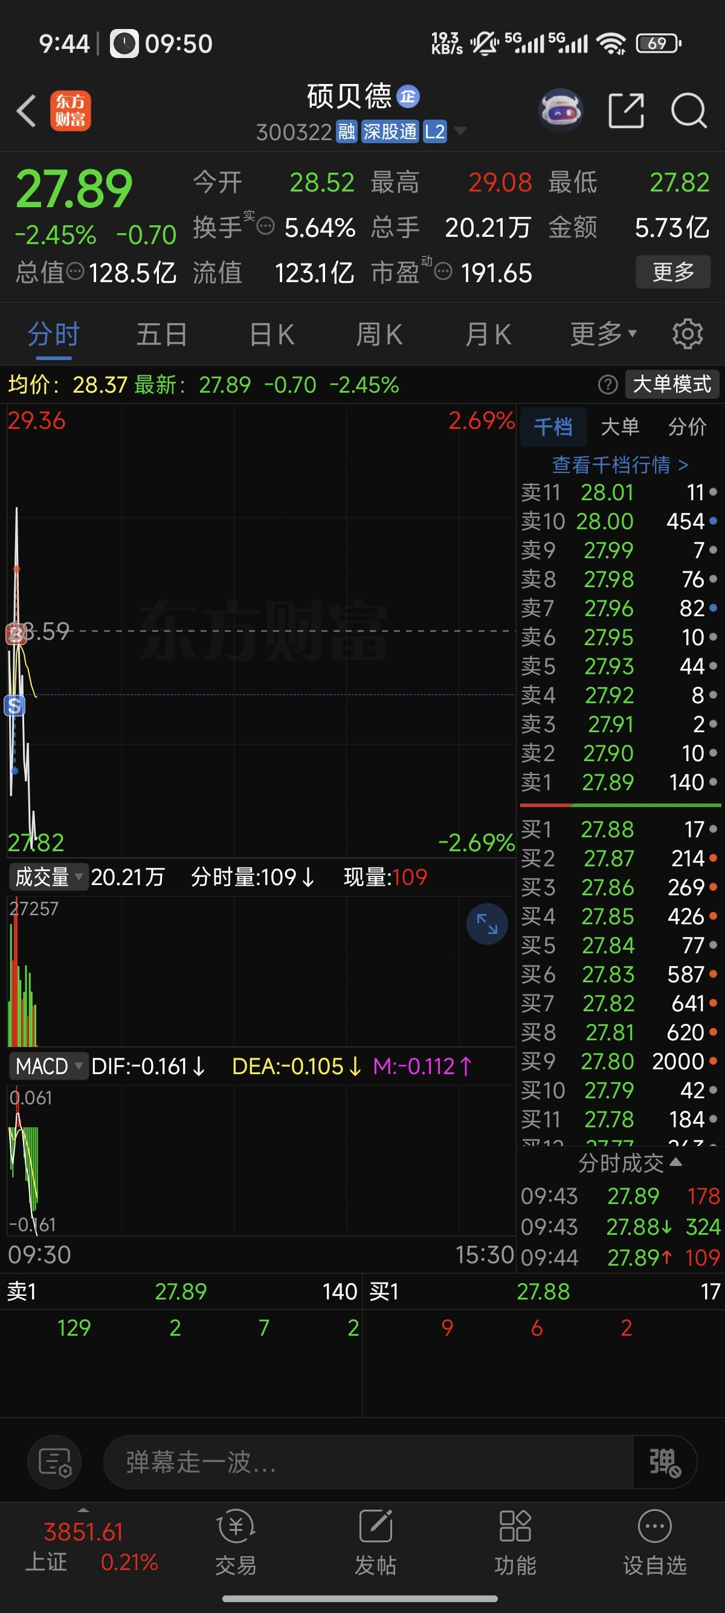The image size is (725, 1613).
Task: Switch to 月K tab
Action: click(488, 333)
